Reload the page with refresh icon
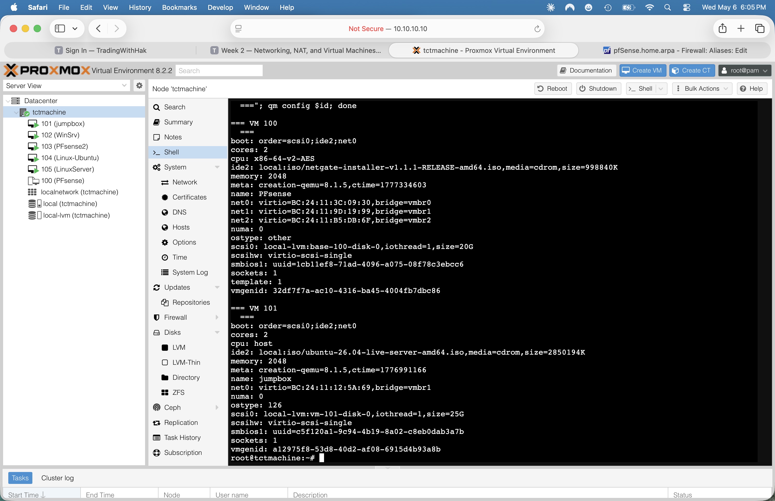Image resolution: width=775 pixels, height=501 pixels. [x=537, y=29]
